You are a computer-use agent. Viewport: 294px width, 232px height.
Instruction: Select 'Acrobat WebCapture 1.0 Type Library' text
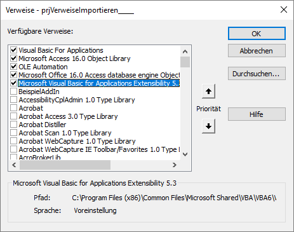[77, 141]
